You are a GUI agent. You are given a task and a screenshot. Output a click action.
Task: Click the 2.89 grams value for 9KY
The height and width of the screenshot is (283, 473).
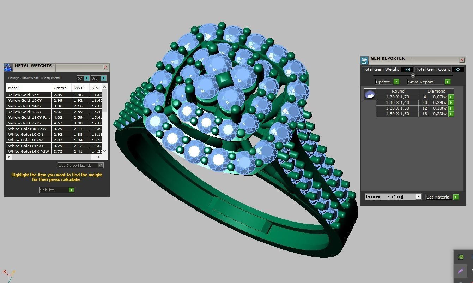(x=61, y=95)
